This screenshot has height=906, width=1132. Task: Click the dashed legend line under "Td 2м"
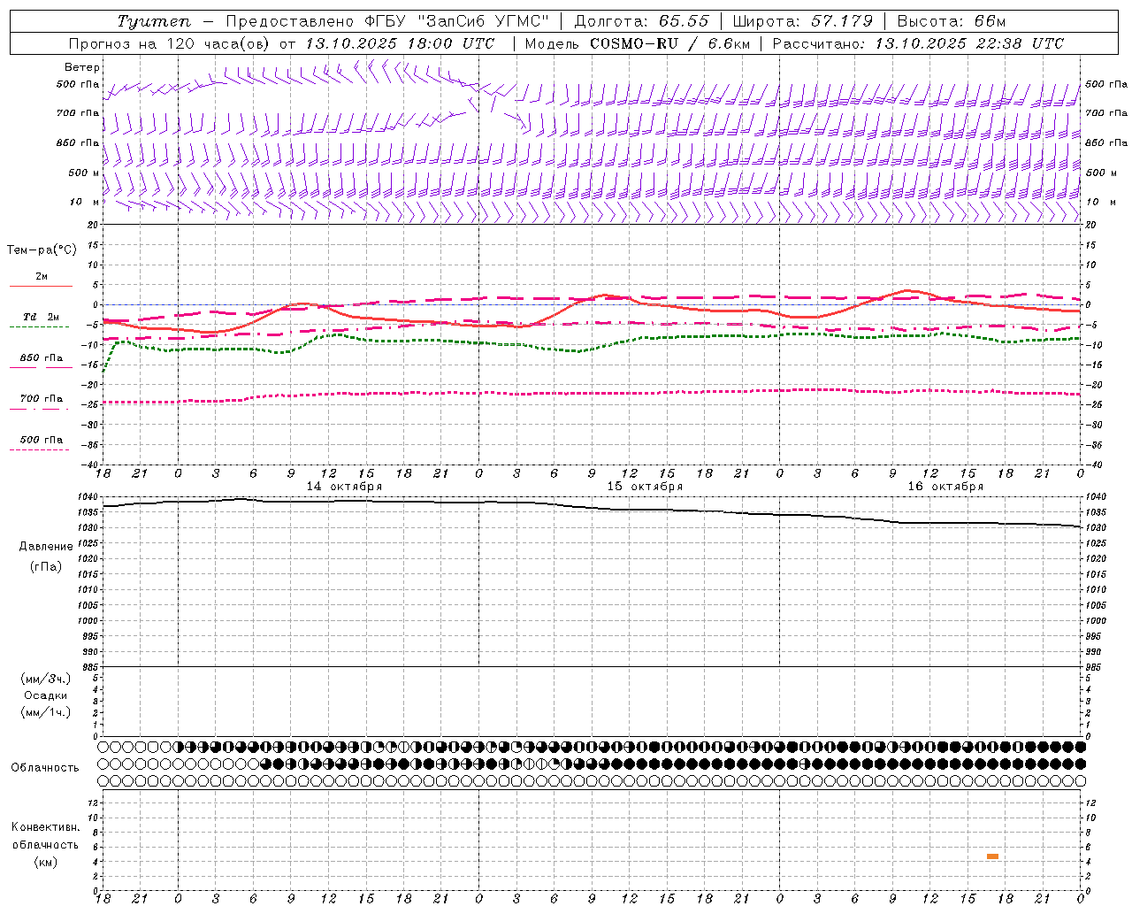coord(39,327)
